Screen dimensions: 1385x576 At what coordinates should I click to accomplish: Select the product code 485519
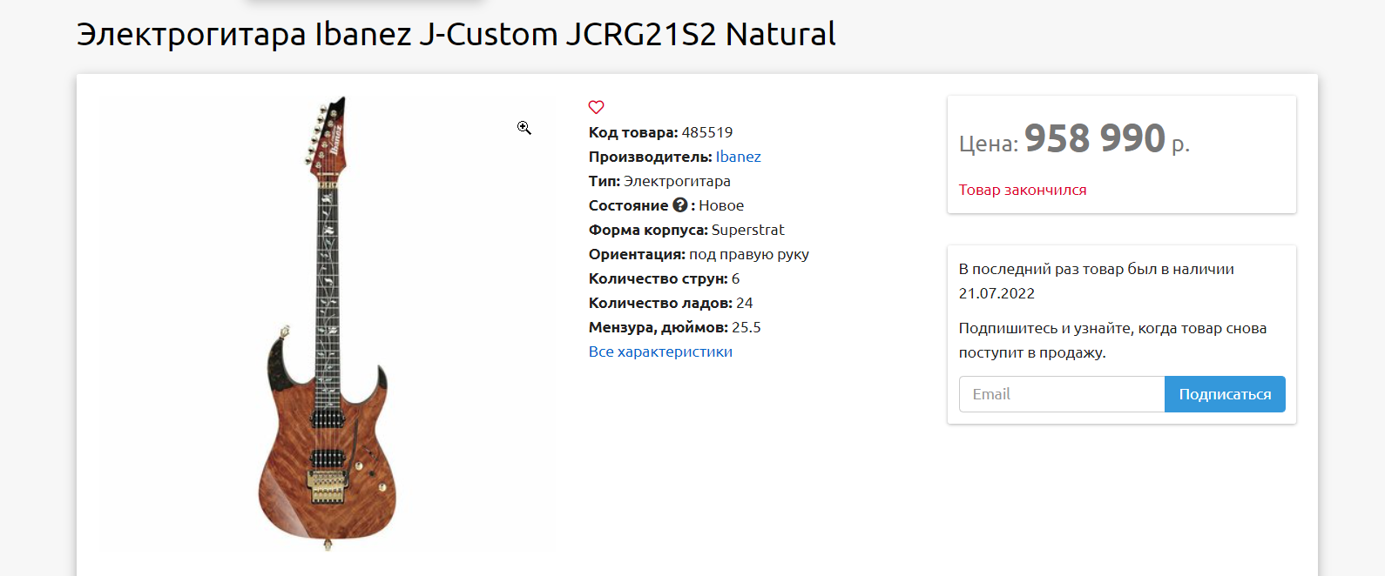pos(706,132)
